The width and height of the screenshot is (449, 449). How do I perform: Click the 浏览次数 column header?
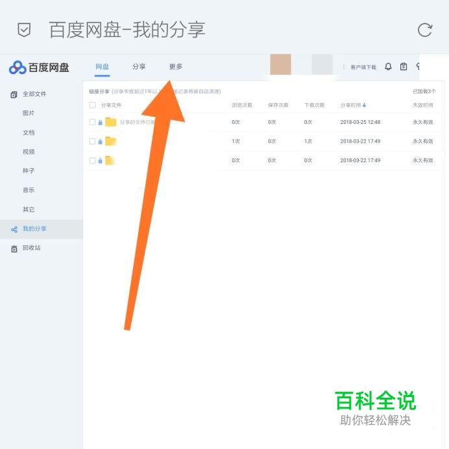click(x=242, y=105)
